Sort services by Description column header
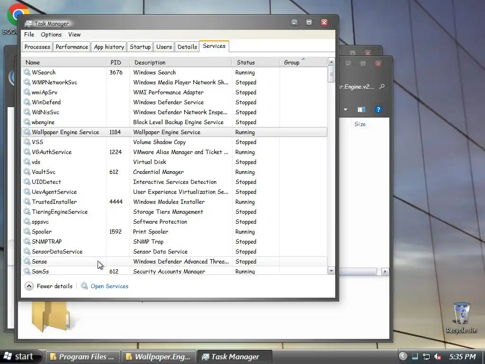The image size is (485, 364). pyautogui.click(x=181, y=62)
